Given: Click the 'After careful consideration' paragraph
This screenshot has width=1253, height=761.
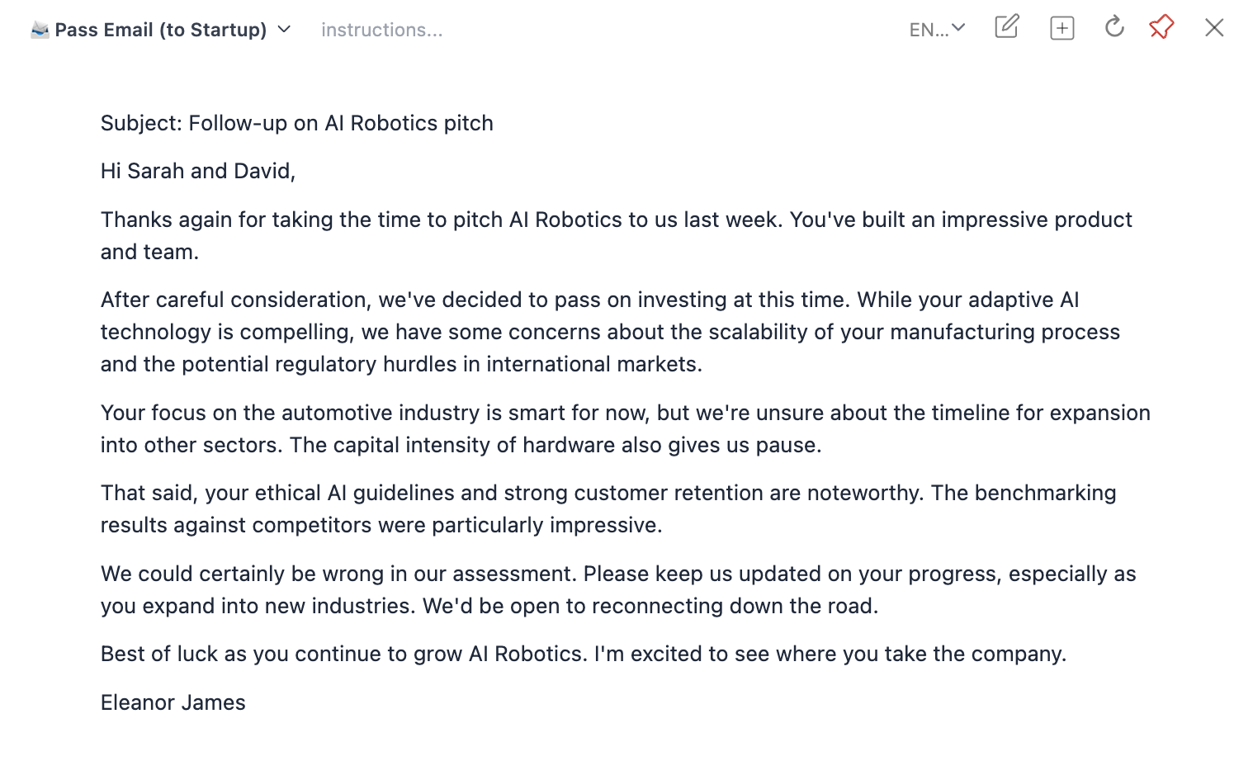Looking at the screenshot, I should point(611,332).
